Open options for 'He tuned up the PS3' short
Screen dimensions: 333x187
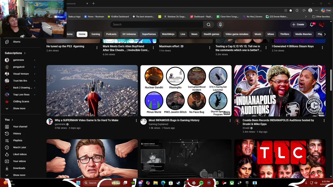97,48
